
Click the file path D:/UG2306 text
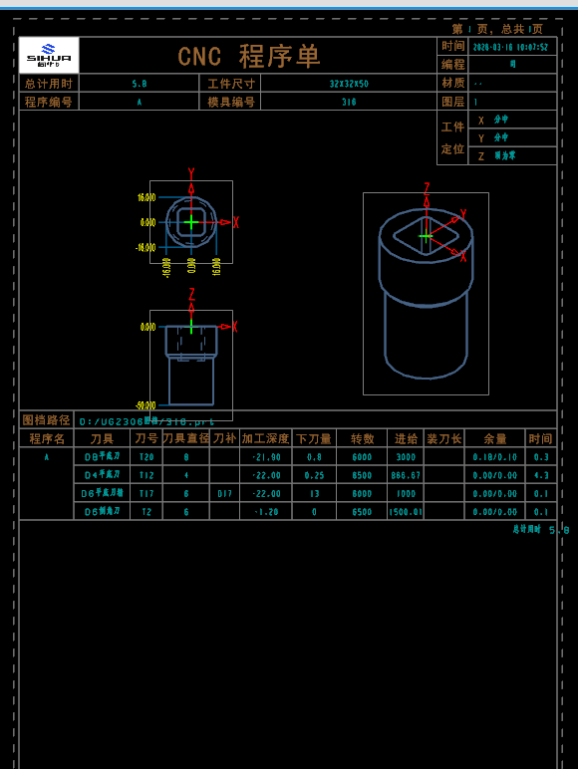[146, 421]
